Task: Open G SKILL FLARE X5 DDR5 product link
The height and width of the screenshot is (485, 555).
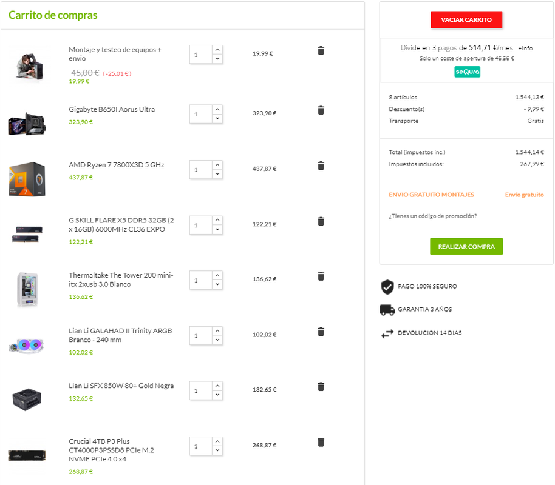Action: click(121, 224)
